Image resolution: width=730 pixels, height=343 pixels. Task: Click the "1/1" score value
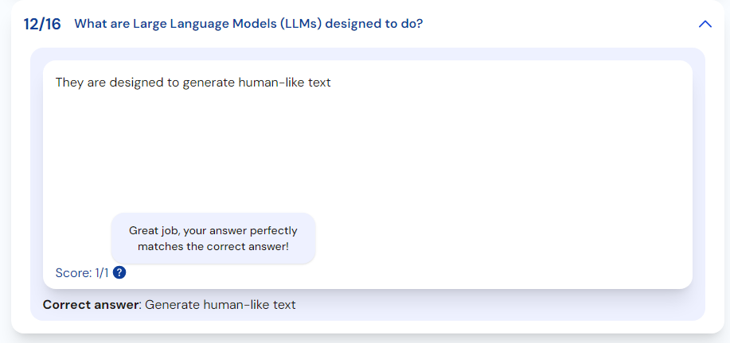[102, 272]
